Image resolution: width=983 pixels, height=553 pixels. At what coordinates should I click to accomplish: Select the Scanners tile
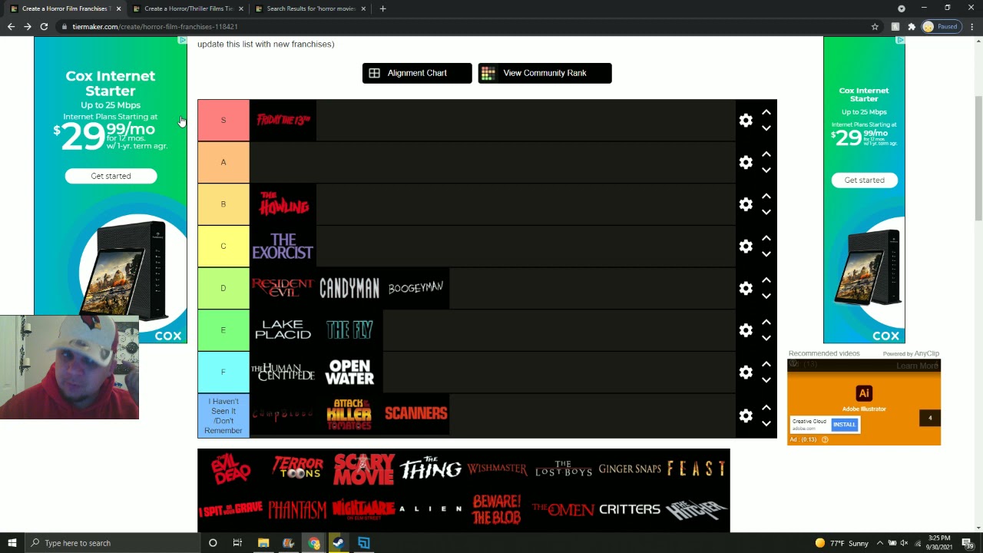pyautogui.click(x=416, y=414)
